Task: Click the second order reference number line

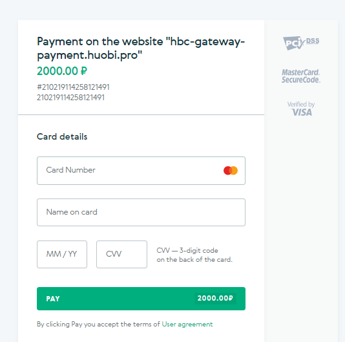Action: [x=70, y=98]
